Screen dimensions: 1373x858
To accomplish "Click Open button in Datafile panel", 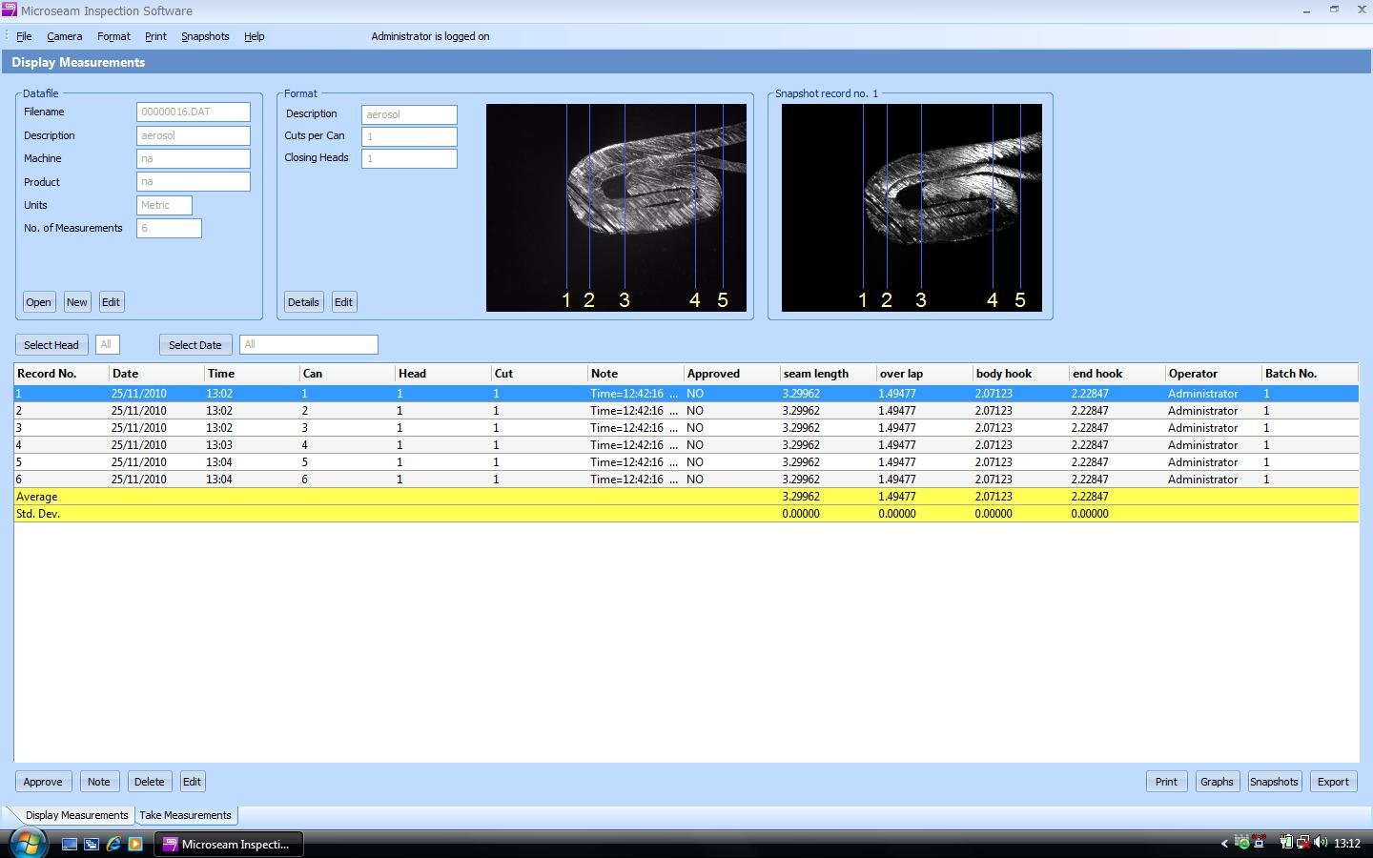I will tap(38, 302).
